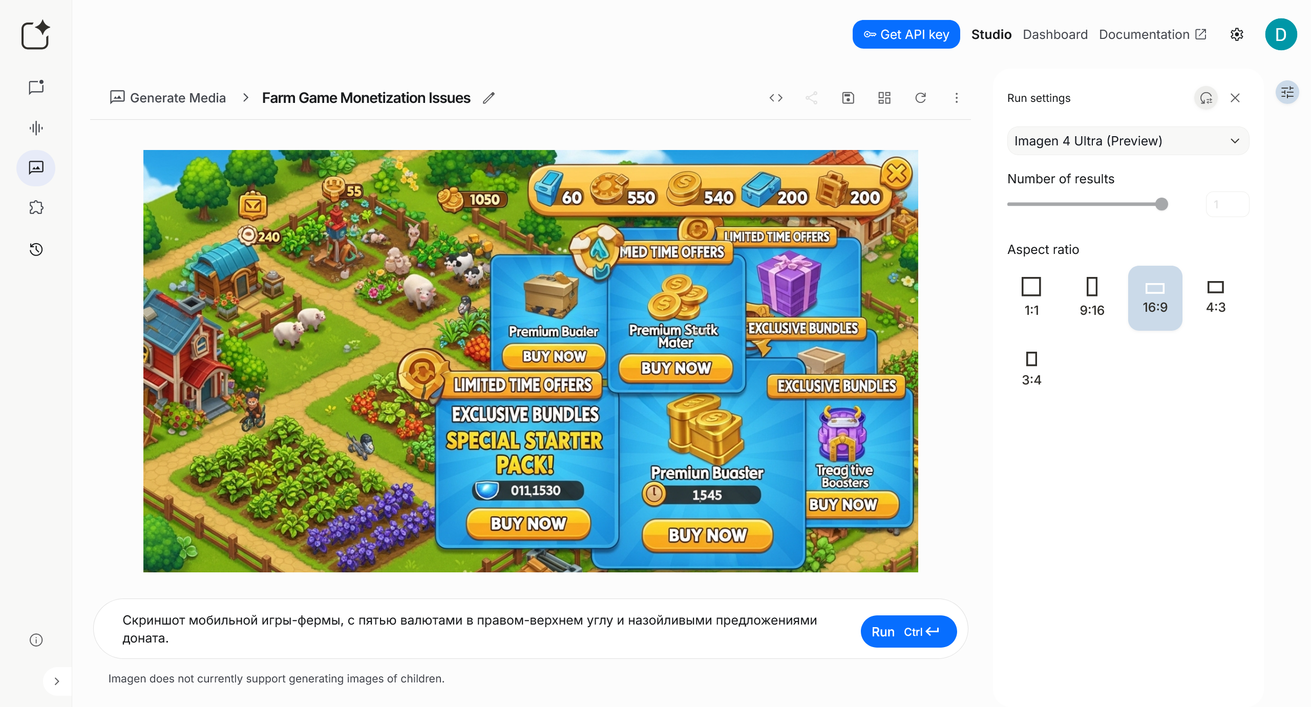
Task: Expand the Imagen 4 Ultra model dropdown
Action: [1128, 141]
